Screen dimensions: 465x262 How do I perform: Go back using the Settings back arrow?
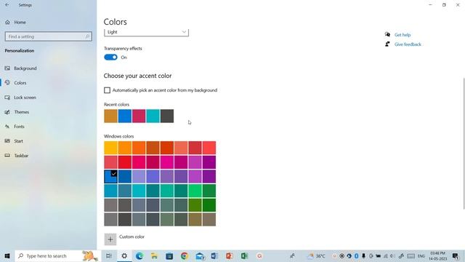[7, 5]
